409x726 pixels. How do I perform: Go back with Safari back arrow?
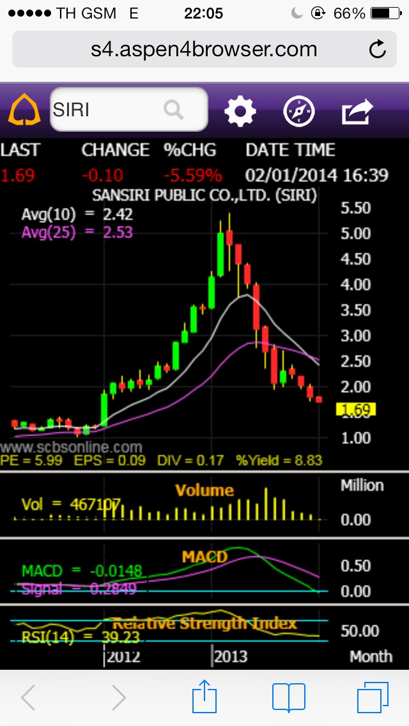(28, 697)
